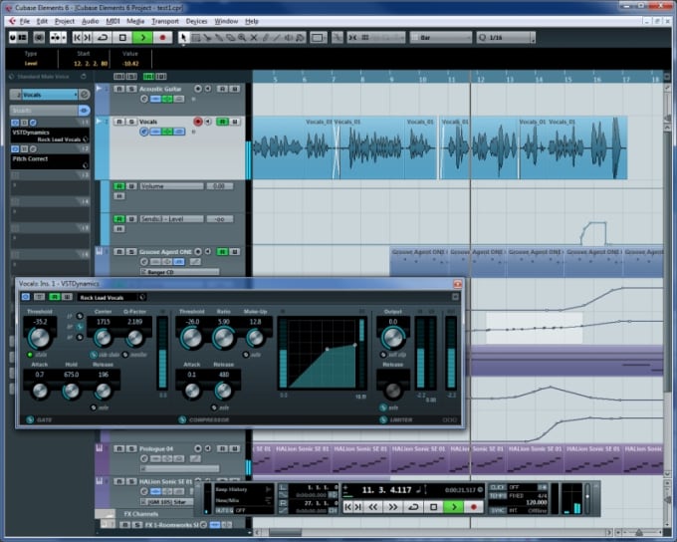Open the 1/16 quantize dropdown
The image size is (677, 542).
(x=506, y=38)
